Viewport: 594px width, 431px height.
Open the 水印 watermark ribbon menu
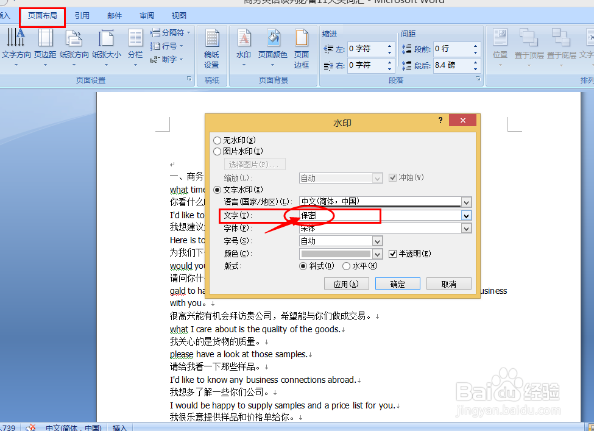(244, 47)
